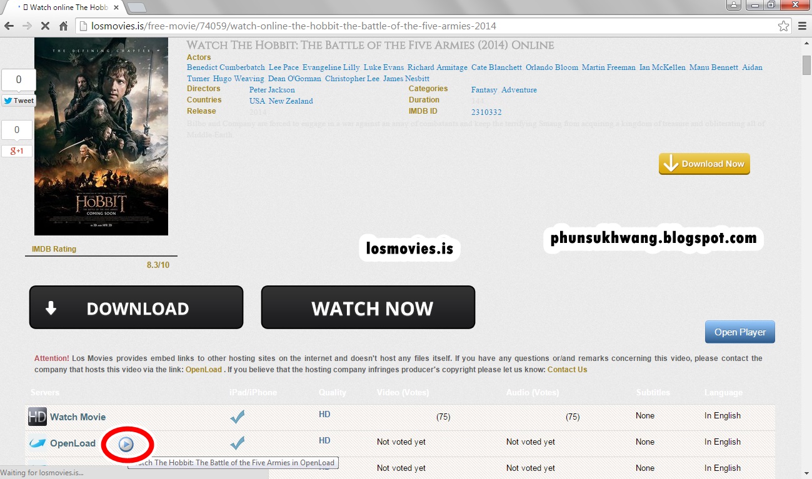Open actor link Evangeline Lilly
The width and height of the screenshot is (812, 479).
(x=331, y=67)
